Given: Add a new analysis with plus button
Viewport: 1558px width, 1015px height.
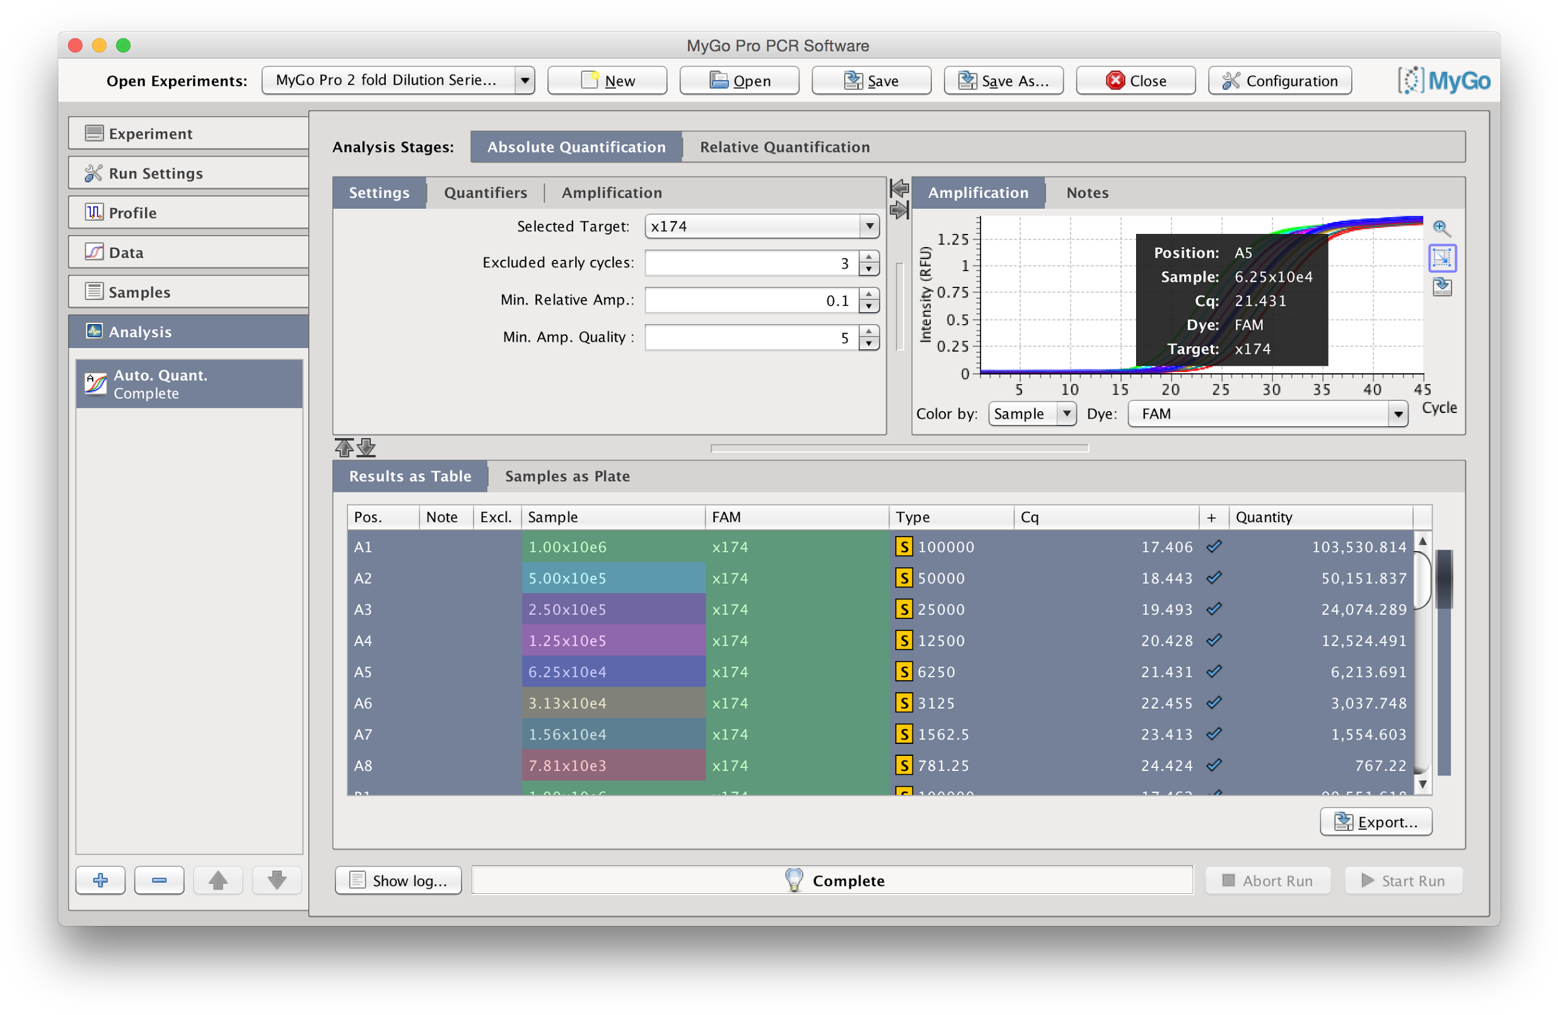Looking at the screenshot, I should [100, 880].
